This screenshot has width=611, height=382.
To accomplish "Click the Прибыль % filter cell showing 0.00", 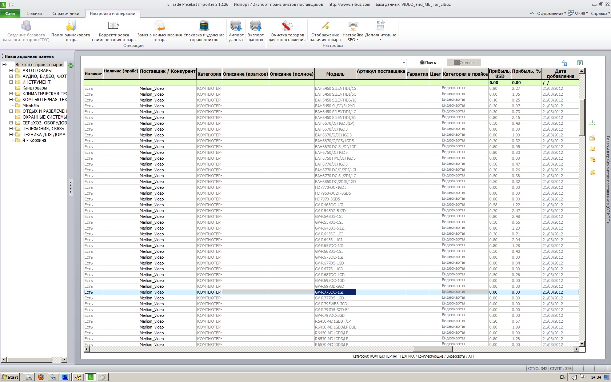I will tap(526, 83).
